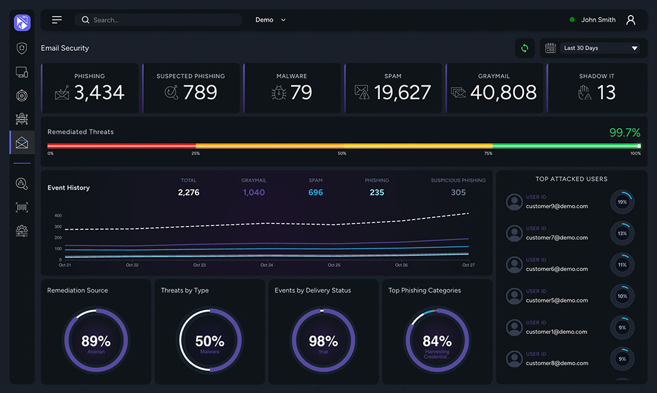657x393 pixels.
Task: Click the Graymail envelopes icon
Action: click(458, 92)
